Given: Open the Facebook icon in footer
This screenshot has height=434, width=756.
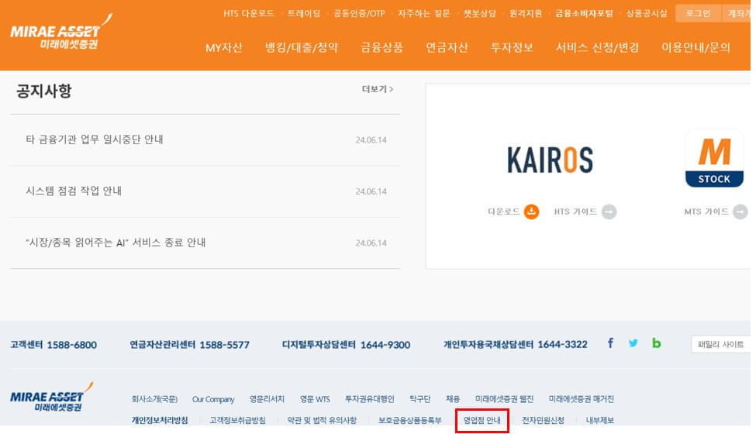Looking at the screenshot, I should (610, 343).
